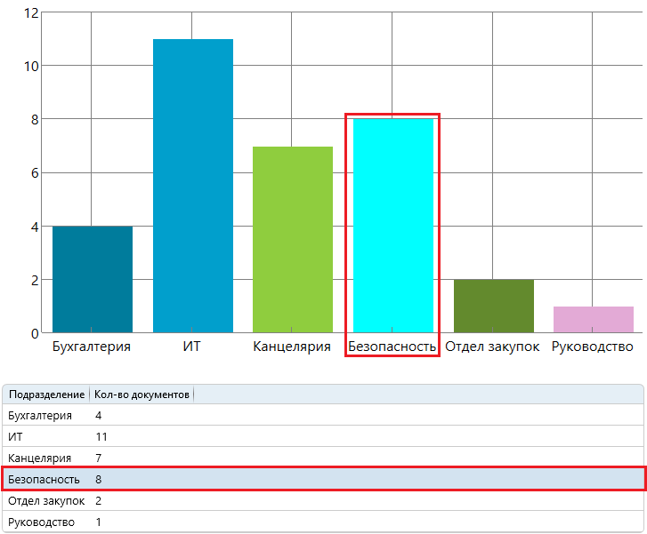
Task: Click the dark green Отдел закупок bar
Action: (493, 306)
